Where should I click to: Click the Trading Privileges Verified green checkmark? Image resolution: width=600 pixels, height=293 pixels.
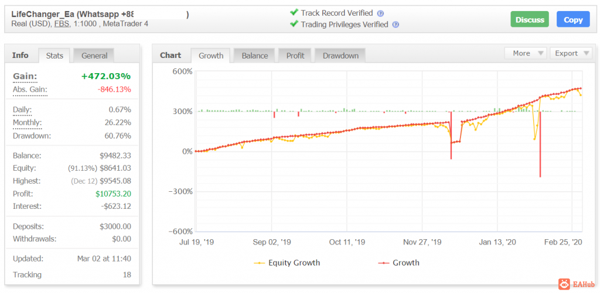point(294,24)
